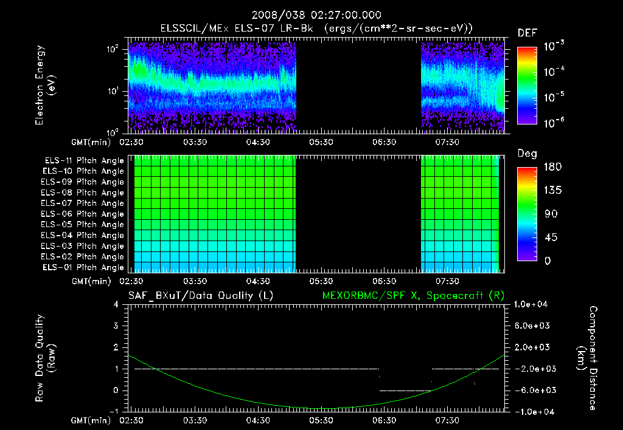This screenshot has width=623, height=430.
Task: Click the 6.0e+03 tick on the distance axis
Action: pyautogui.click(x=532, y=326)
